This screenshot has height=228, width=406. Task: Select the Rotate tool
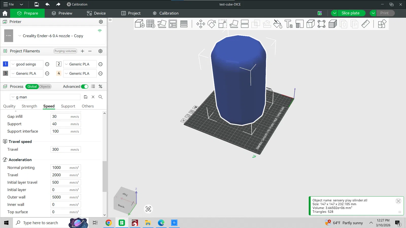(211, 24)
